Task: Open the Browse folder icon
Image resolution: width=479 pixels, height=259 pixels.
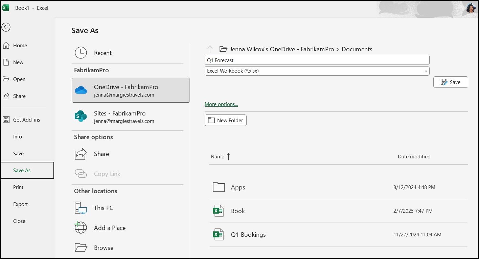Action: click(x=81, y=248)
